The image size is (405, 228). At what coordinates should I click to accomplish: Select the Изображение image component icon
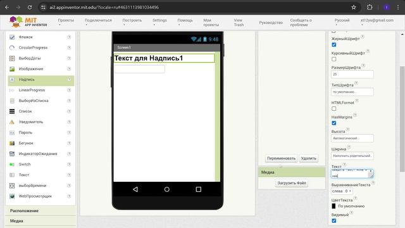(x=12, y=69)
